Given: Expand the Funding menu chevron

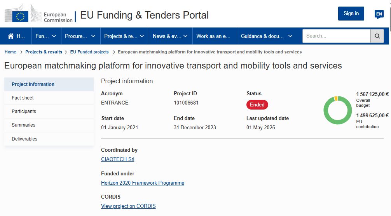Looking at the screenshot, I should [x=54, y=36].
